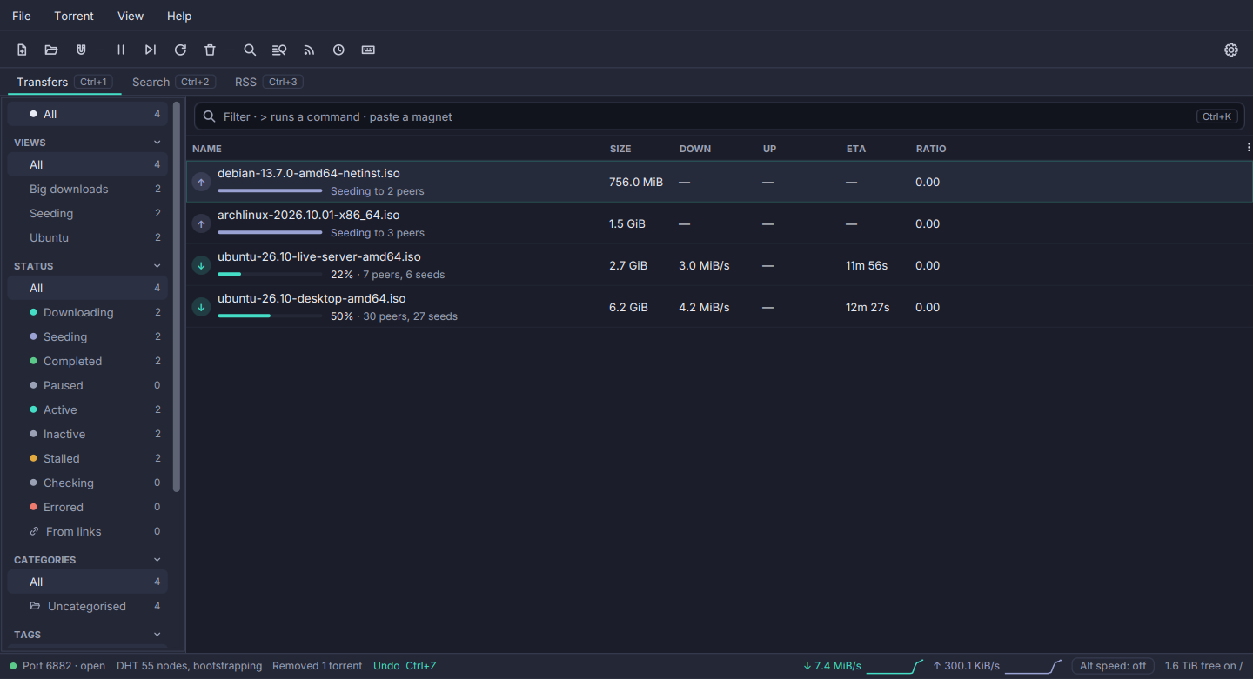Collapse the STATUS sidebar section
The image size is (1253, 679).
pyautogui.click(x=157, y=266)
